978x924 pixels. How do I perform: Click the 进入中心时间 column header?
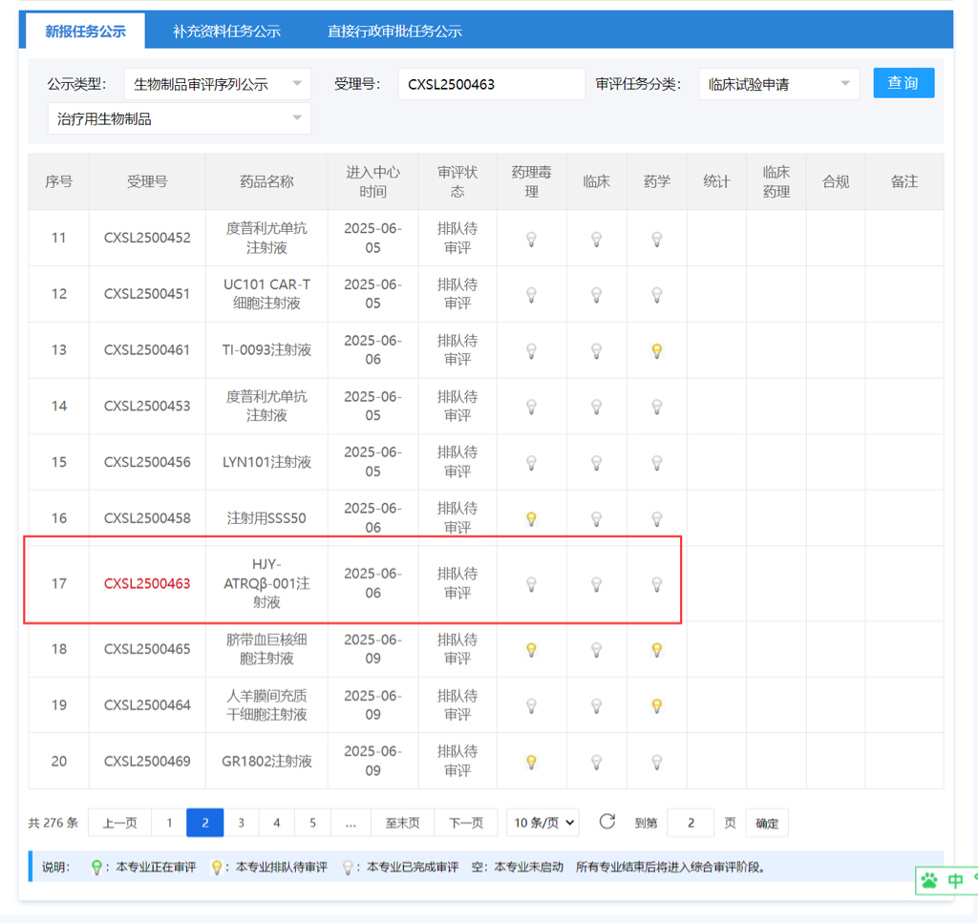(373, 181)
